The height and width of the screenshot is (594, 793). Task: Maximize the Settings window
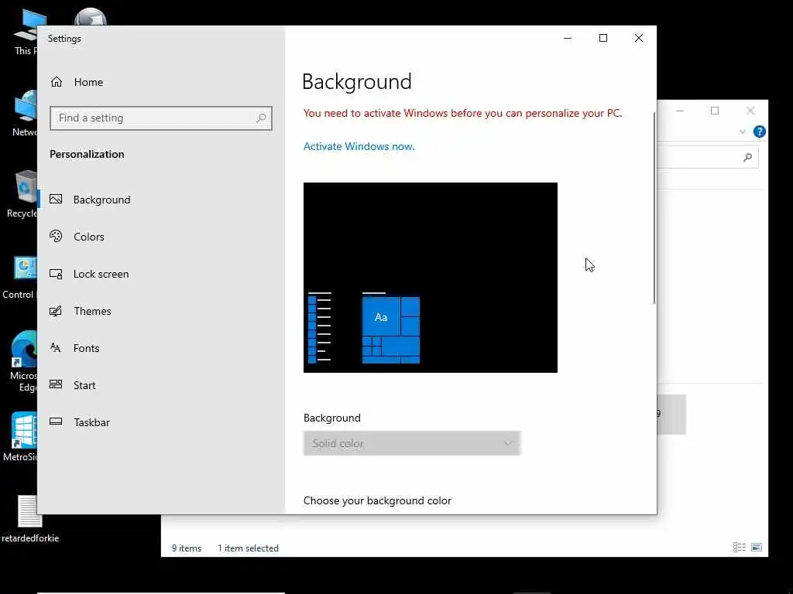tap(603, 39)
